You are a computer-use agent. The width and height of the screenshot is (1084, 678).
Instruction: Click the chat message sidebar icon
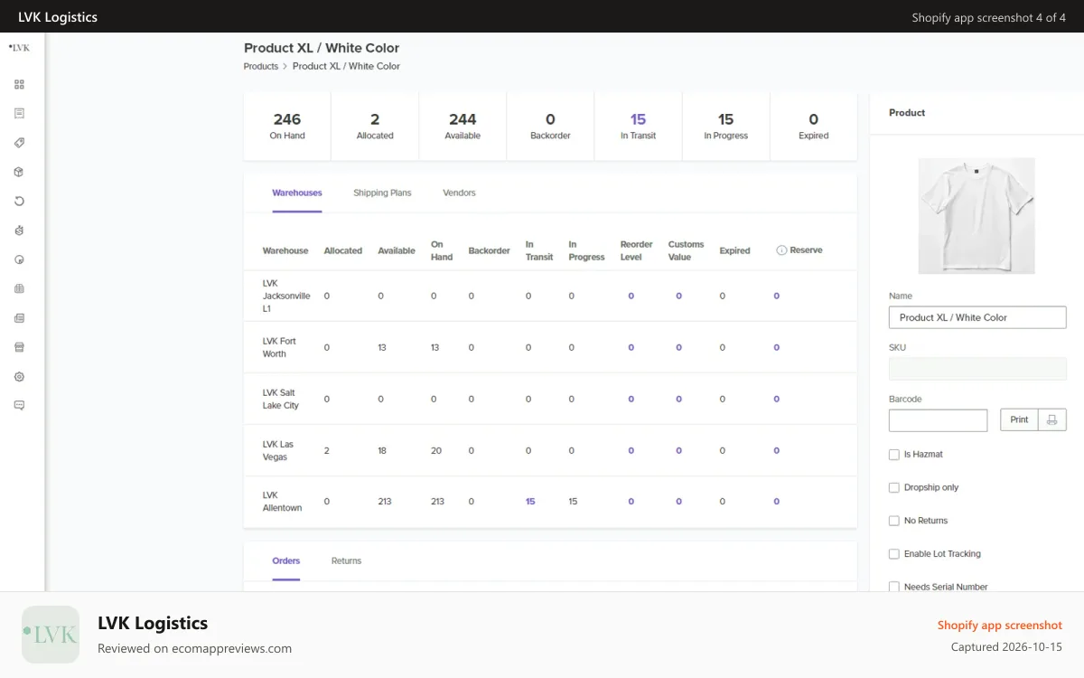tap(19, 406)
